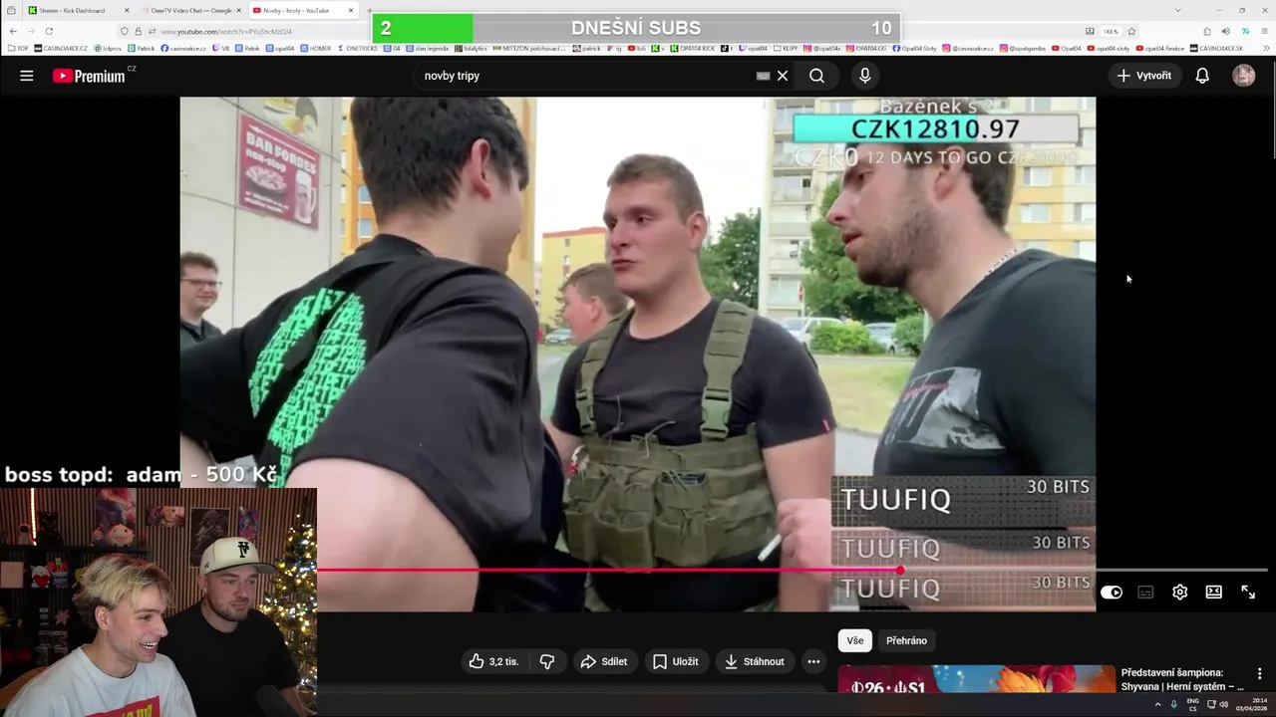Click the red playhead scrubber dot

pyautogui.click(x=900, y=571)
